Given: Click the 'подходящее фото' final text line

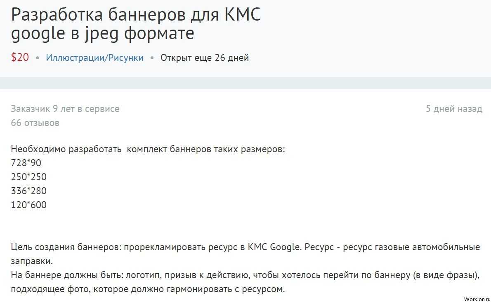Looking at the screenshot, I should (x=148, y=289).
